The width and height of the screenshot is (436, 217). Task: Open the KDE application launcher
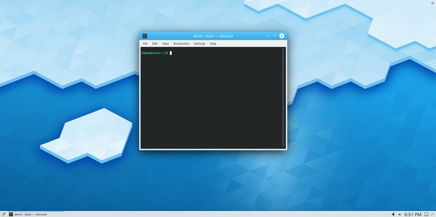click(x=3, y=214)
